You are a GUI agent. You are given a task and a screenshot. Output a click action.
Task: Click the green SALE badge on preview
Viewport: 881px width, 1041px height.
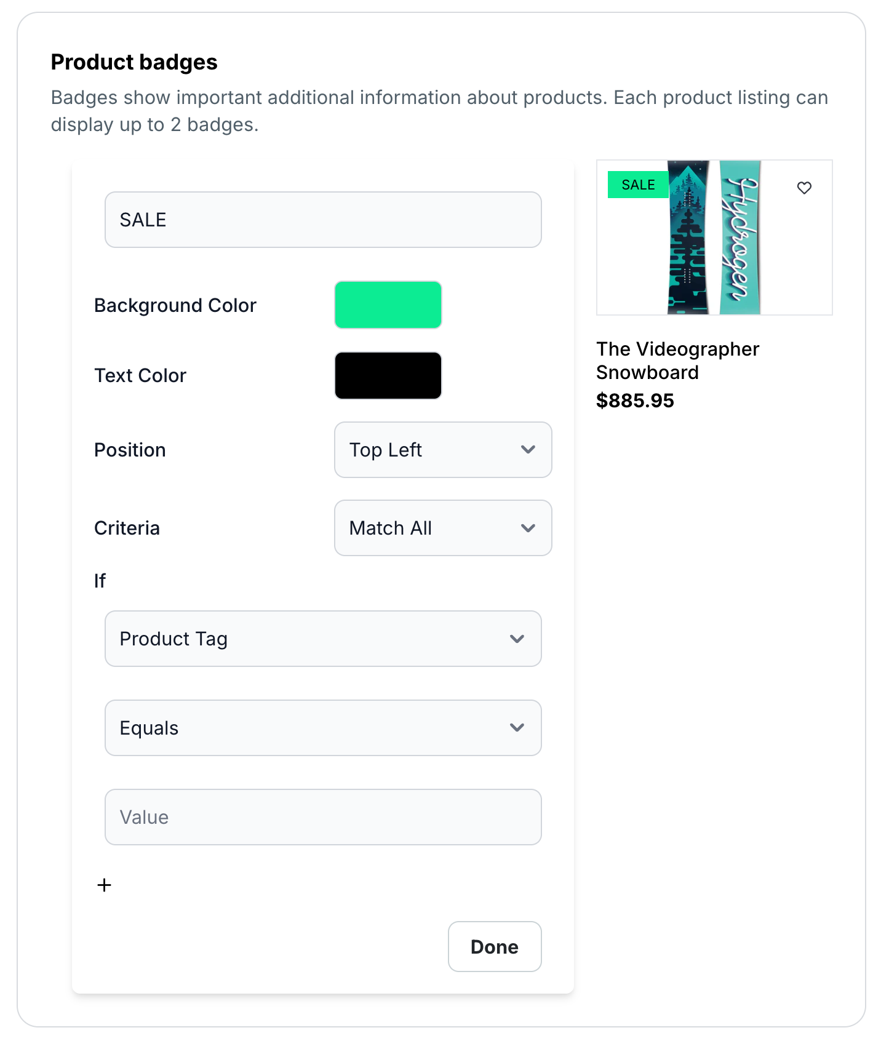point(638,185)
